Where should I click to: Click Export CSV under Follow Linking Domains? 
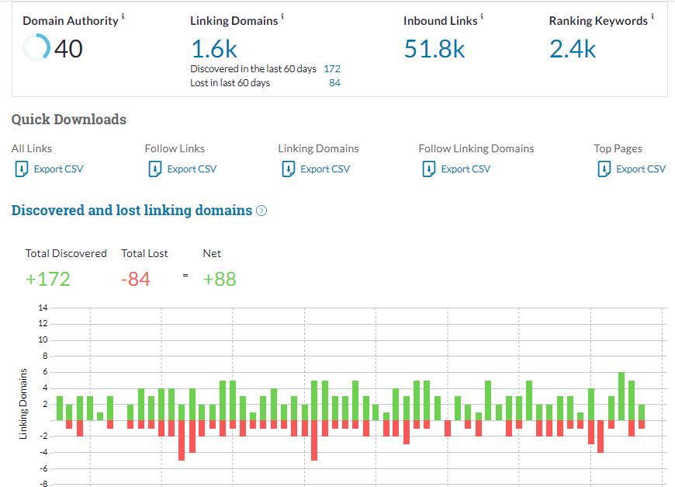(466, 169)
